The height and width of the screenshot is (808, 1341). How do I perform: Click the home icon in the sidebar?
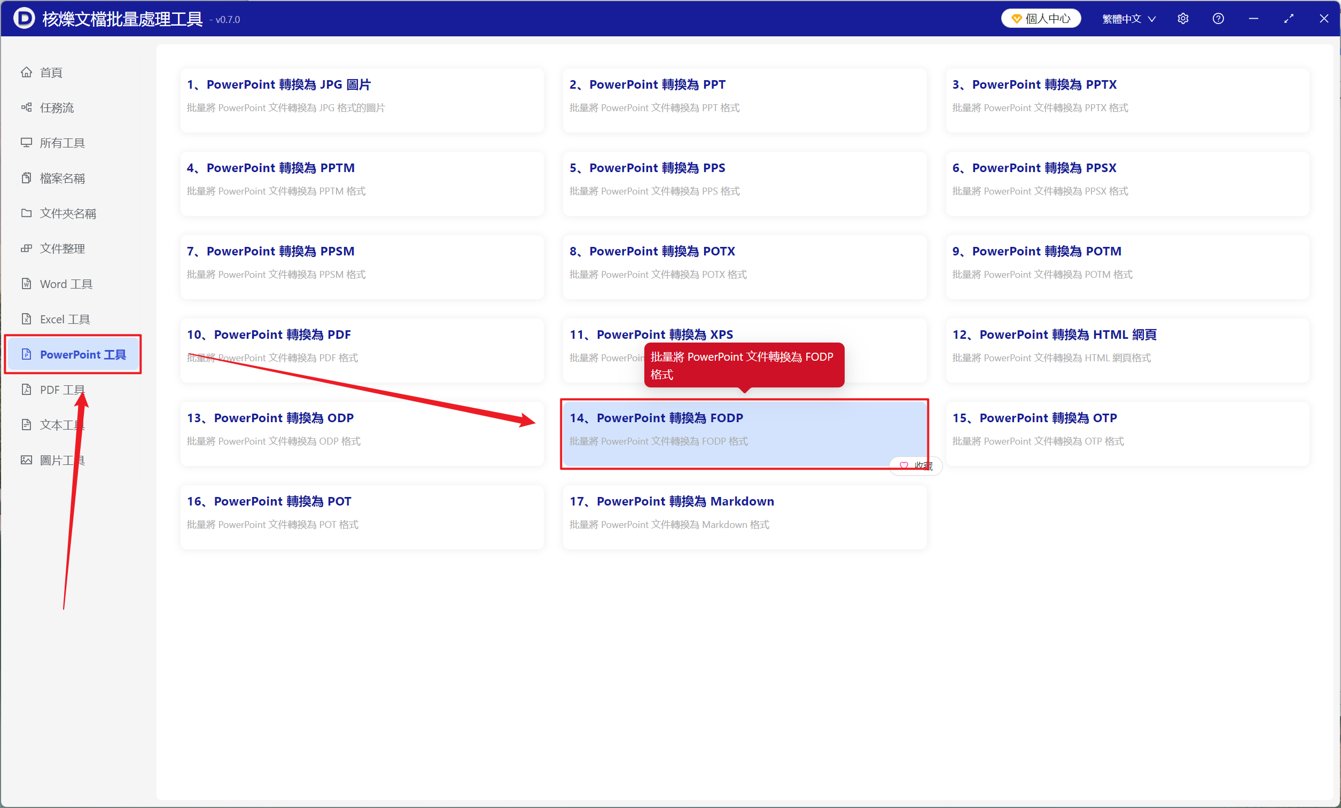pos(26,72)
